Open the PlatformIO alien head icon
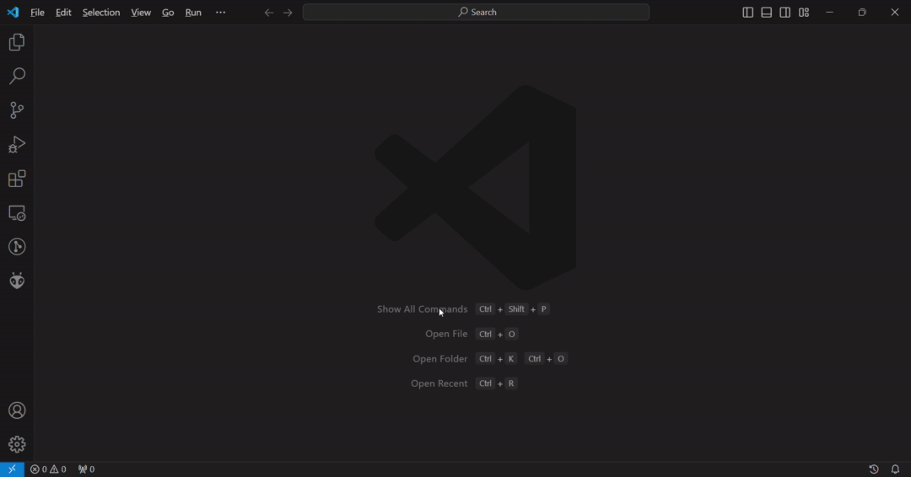The width and height of the screenshot is (911, 477). 17,281
